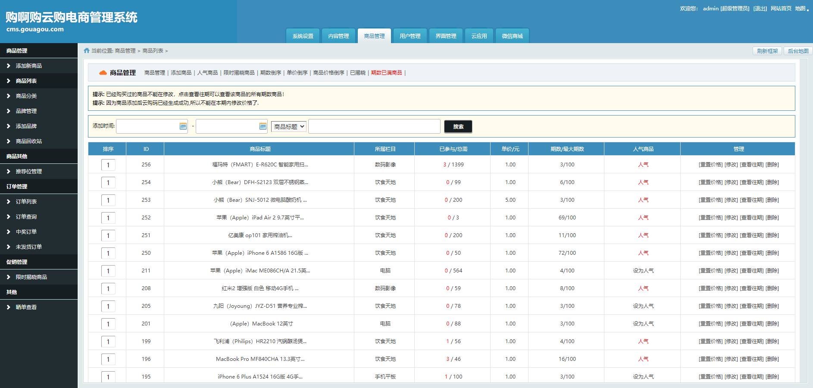This screenshot has height=388, width=813.
Task: Open 订单查询 in the sidebar
Action: 26,216
